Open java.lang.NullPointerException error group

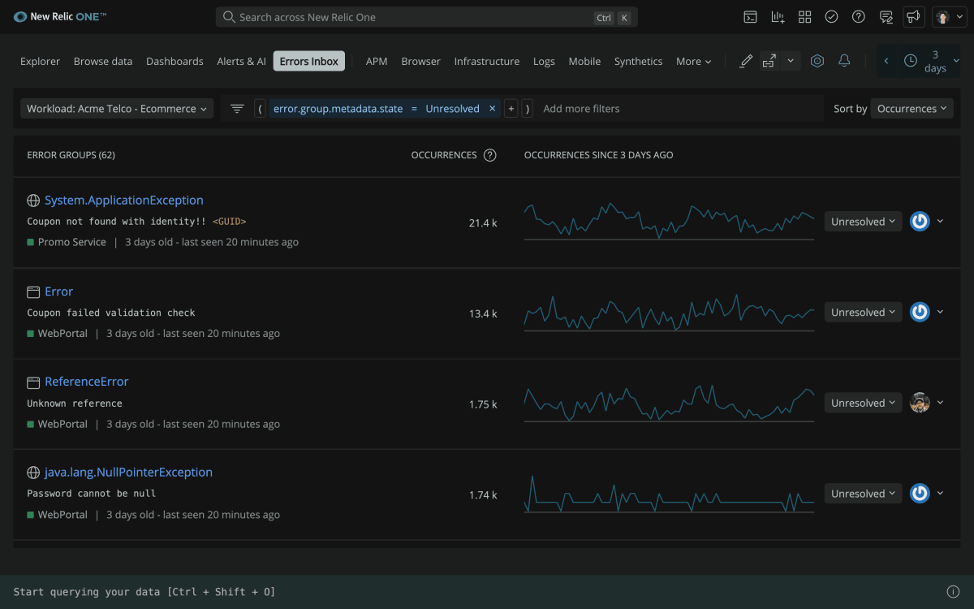(x=128, y=473)
